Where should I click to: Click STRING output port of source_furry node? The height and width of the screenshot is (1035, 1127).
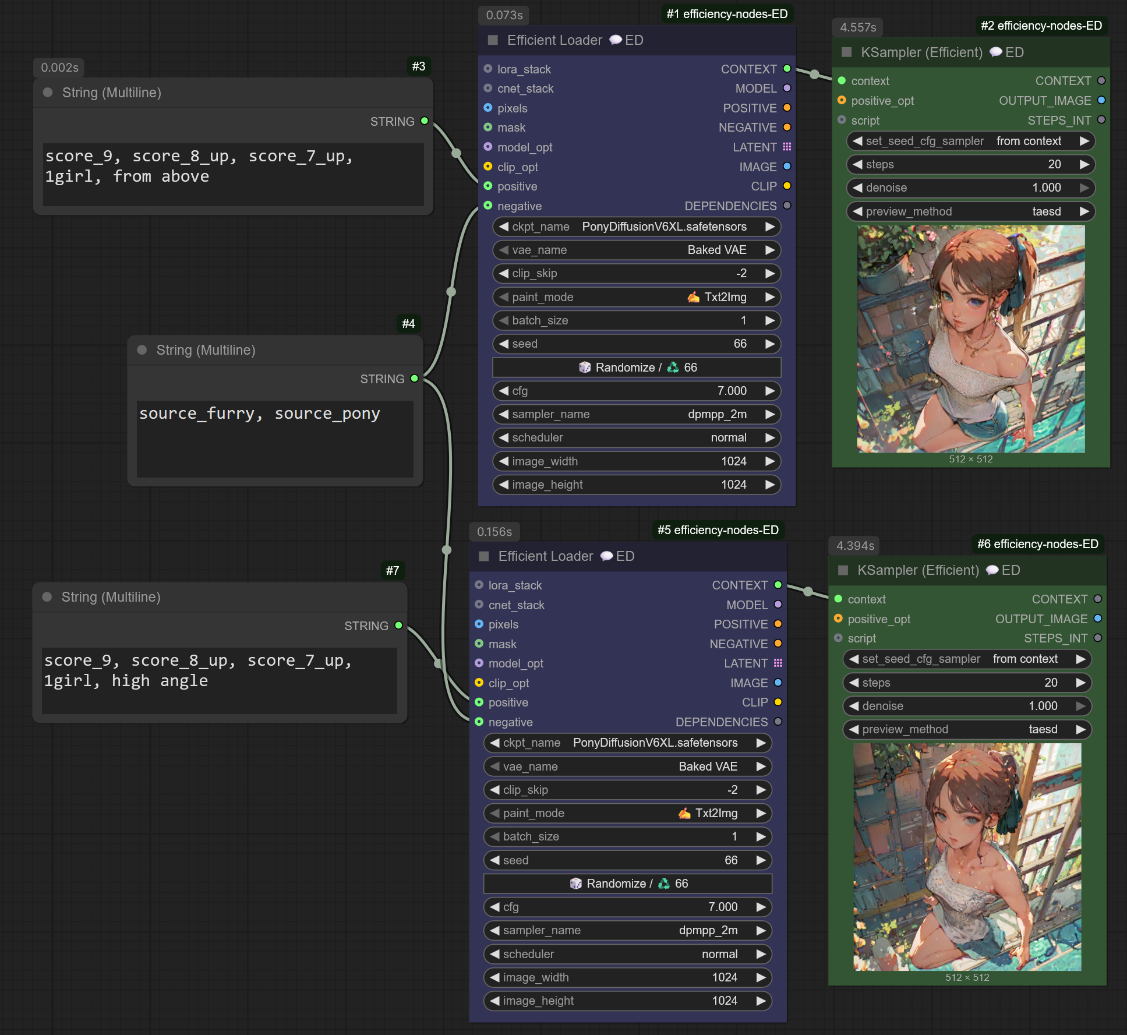(414, 379)
